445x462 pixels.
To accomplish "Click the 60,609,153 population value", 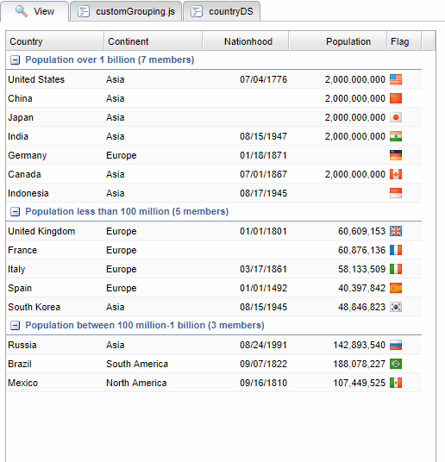I will (x=361, y=231).
